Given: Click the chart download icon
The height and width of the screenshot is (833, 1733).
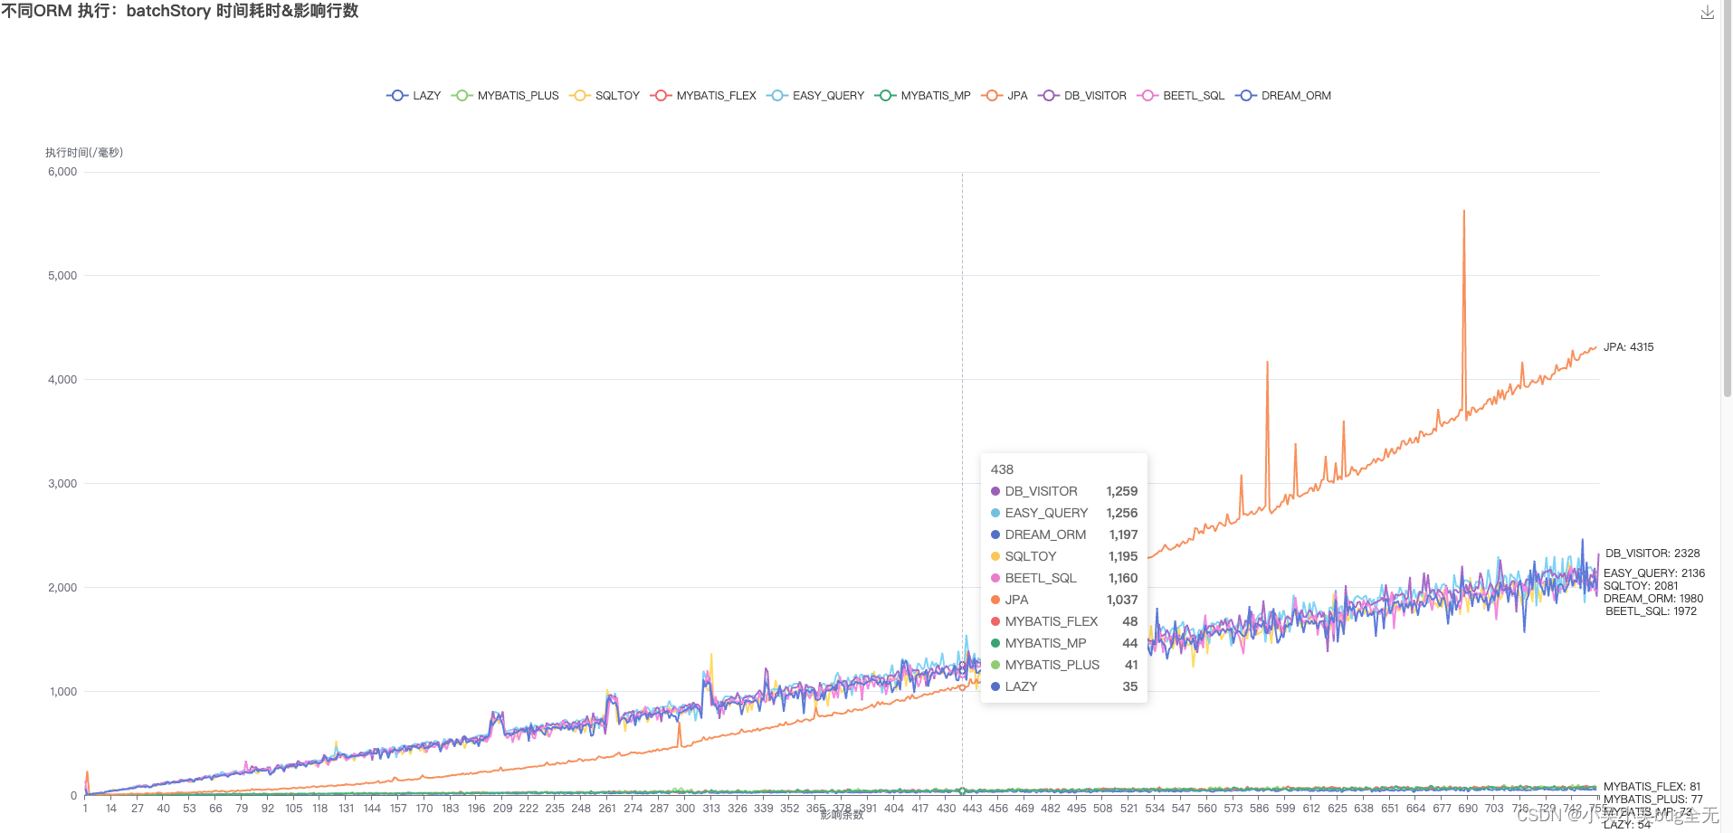Looking at the screenshot, I should click(x=1707, y=12).
